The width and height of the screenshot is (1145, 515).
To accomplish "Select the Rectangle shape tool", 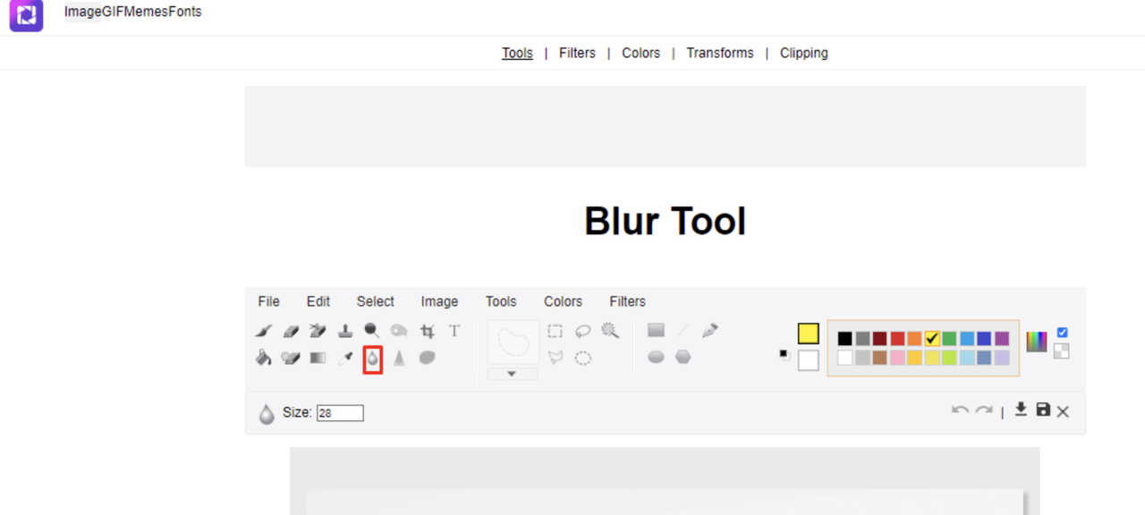I will click(x=656, y=331).
